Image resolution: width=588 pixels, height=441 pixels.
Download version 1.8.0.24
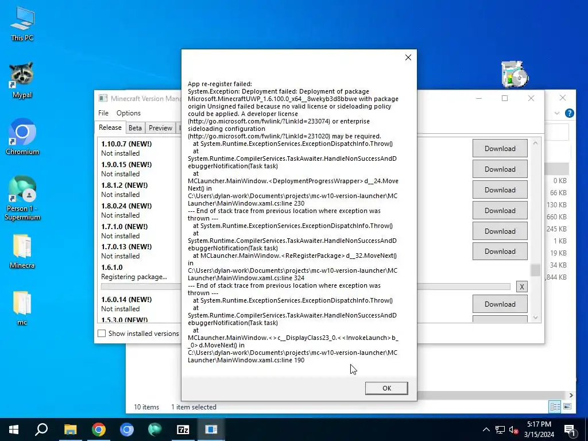(500, 210)
